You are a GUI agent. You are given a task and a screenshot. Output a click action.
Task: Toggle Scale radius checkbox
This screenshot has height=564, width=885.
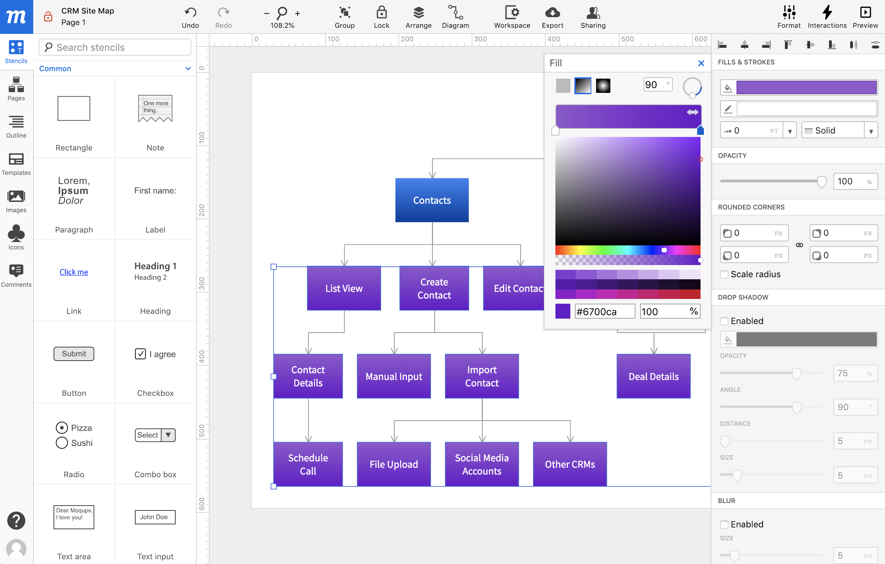click(x=724, y=274)
